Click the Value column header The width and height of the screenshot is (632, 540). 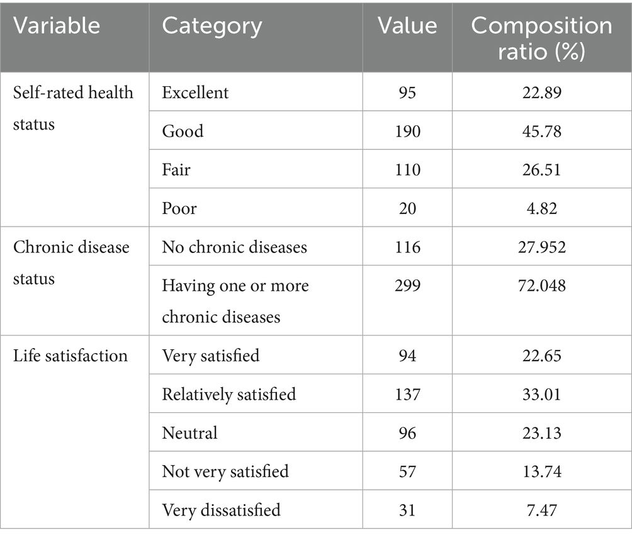[x=407, y=26]
